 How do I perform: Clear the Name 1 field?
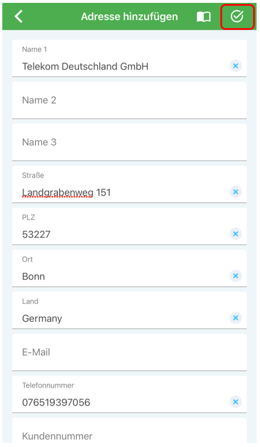click(x=235, y=66)
